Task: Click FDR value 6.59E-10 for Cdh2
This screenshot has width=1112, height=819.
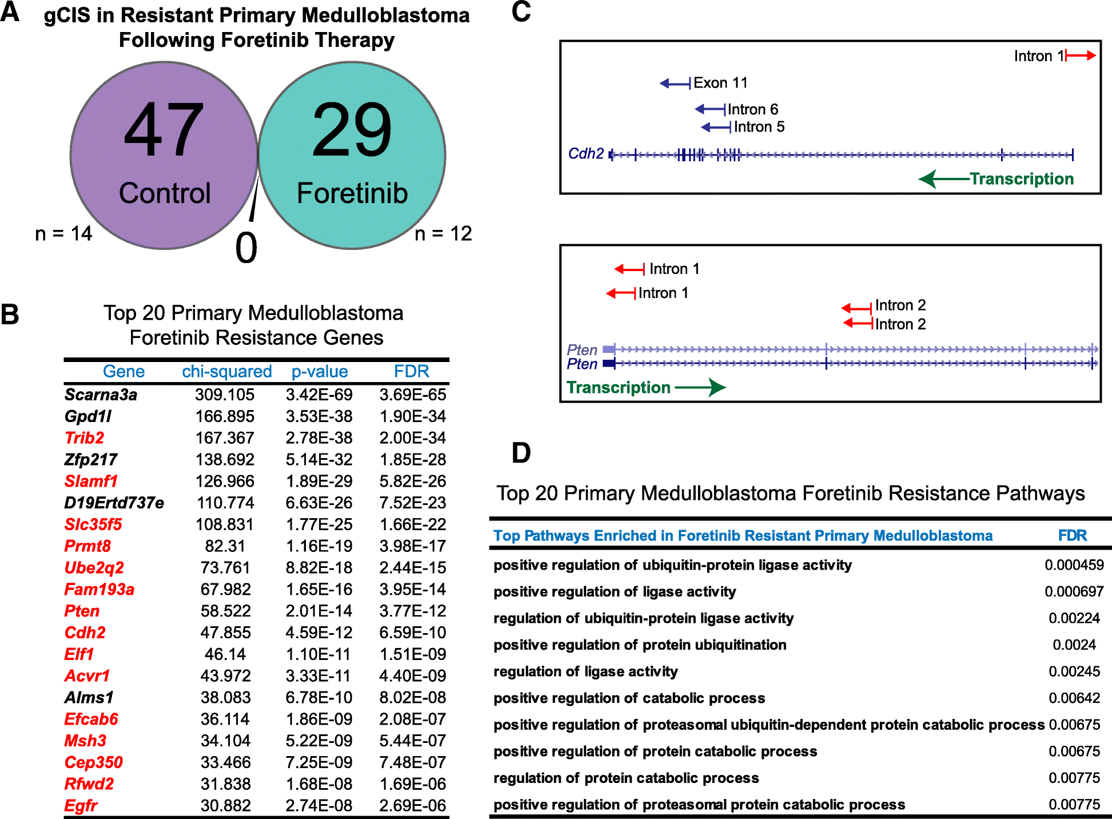Action: click(413, 633)
